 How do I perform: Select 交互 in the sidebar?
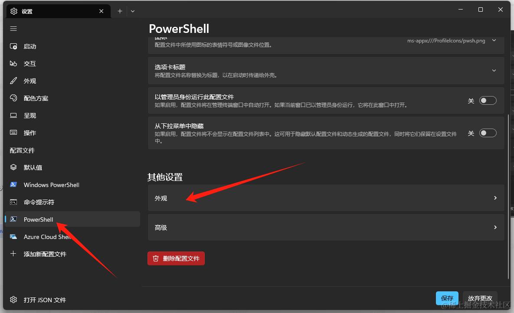click(72, 64)
